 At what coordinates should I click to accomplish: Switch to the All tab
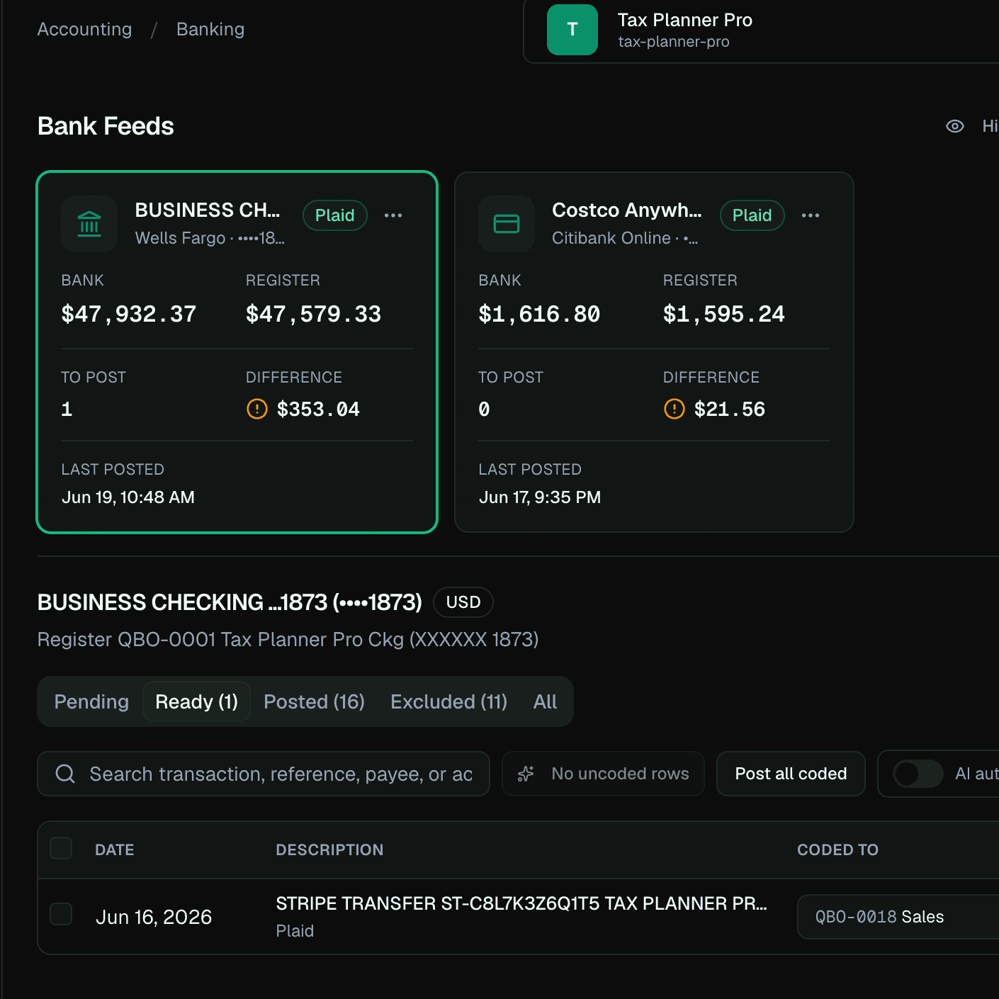coord(545,701)
